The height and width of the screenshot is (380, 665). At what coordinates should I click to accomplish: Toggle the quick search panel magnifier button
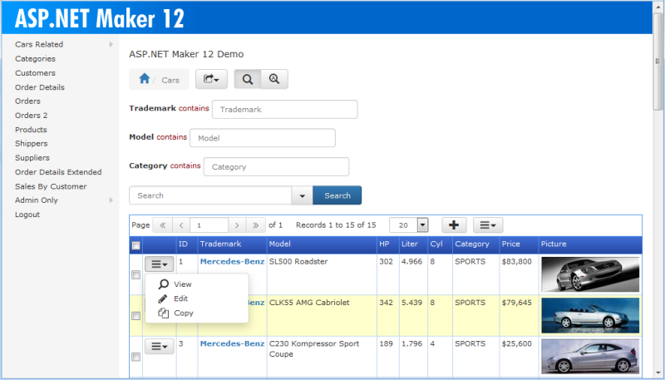(247, 79)
